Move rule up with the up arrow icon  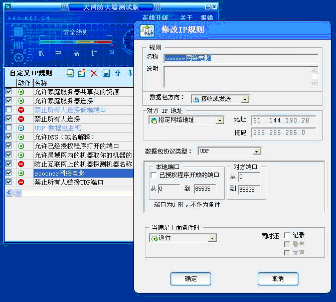click(118, 73)
